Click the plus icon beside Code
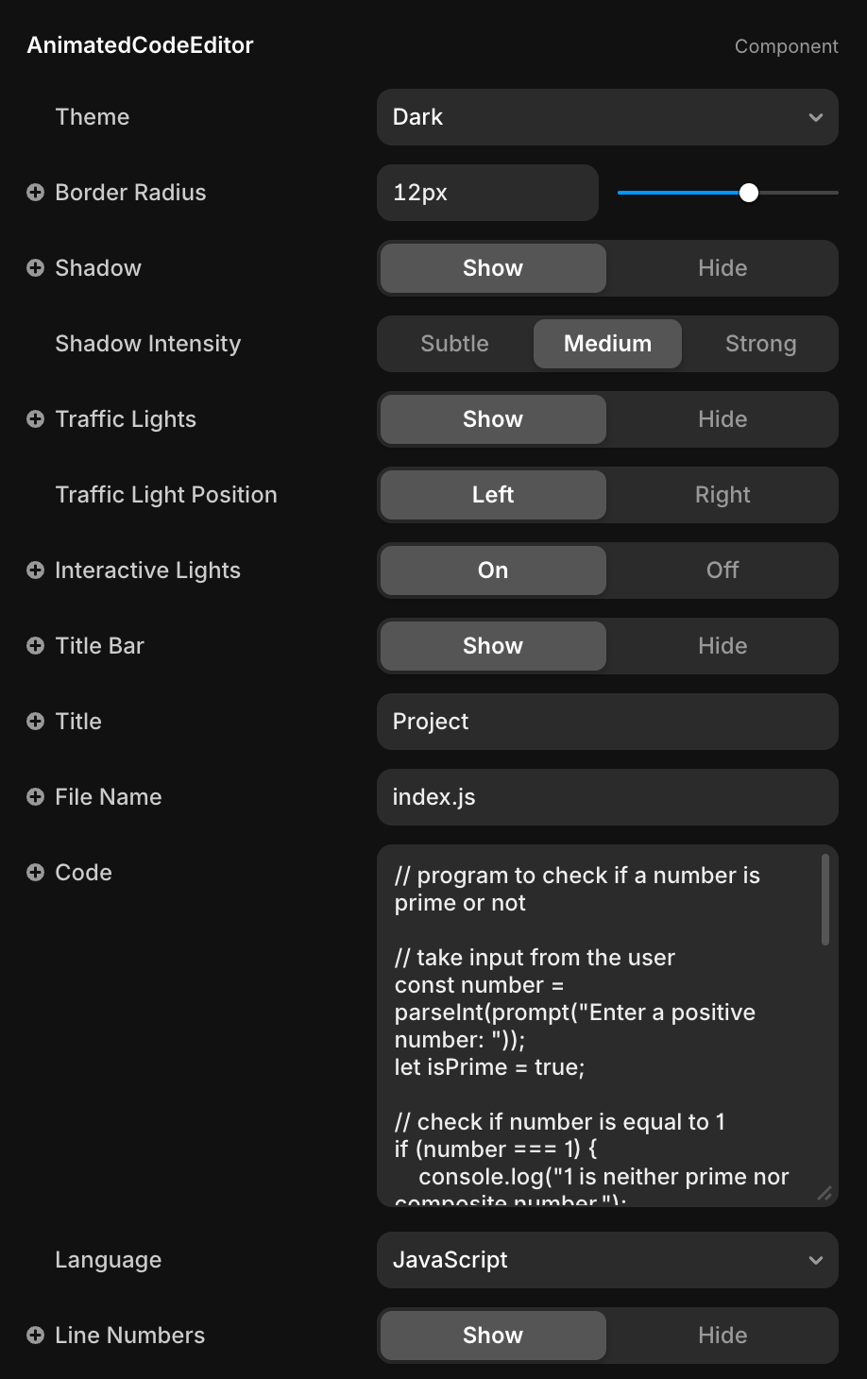Screen dimensions: 867x1379 click(35, 873)
